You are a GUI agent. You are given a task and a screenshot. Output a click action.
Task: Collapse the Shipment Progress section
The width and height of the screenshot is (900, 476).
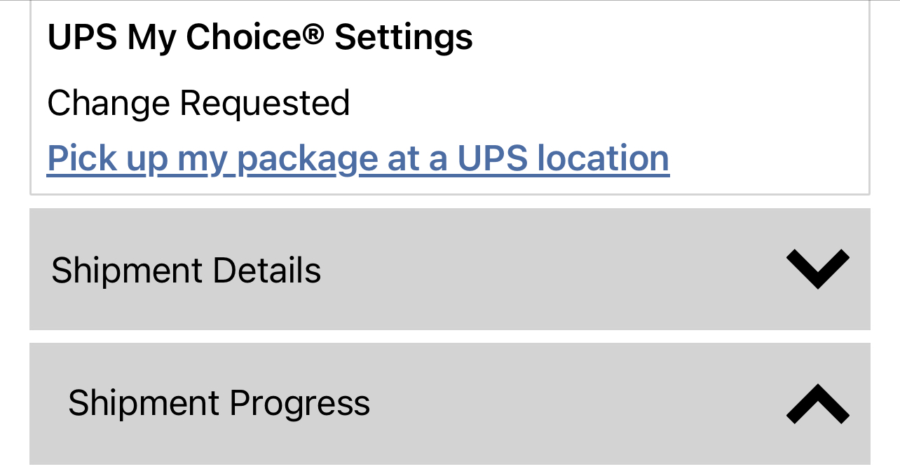pyautogui.click(x=449, y=404)
